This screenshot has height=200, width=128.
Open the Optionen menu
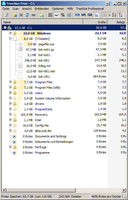(58, 9)
